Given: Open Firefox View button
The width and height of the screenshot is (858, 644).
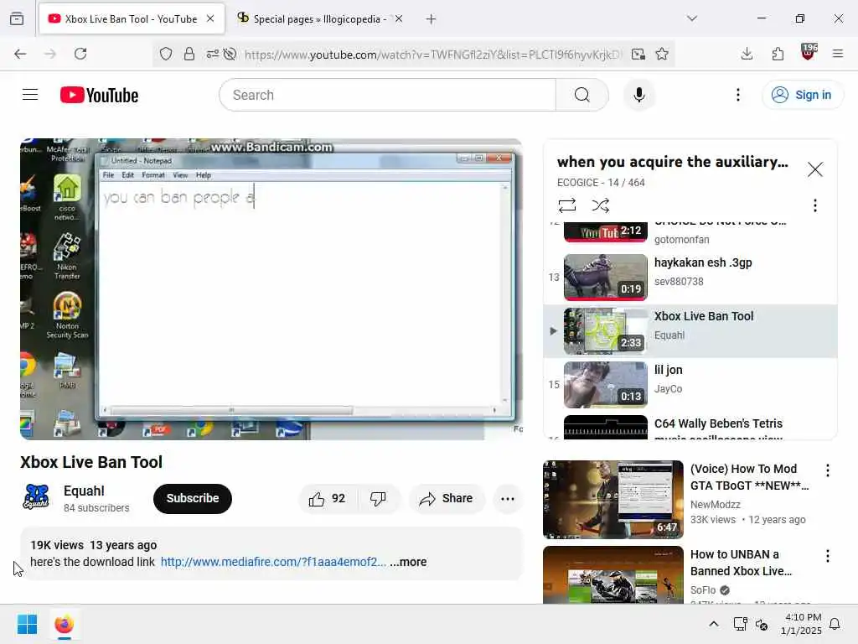Looking at the screenshot, I should coord(17,19).
